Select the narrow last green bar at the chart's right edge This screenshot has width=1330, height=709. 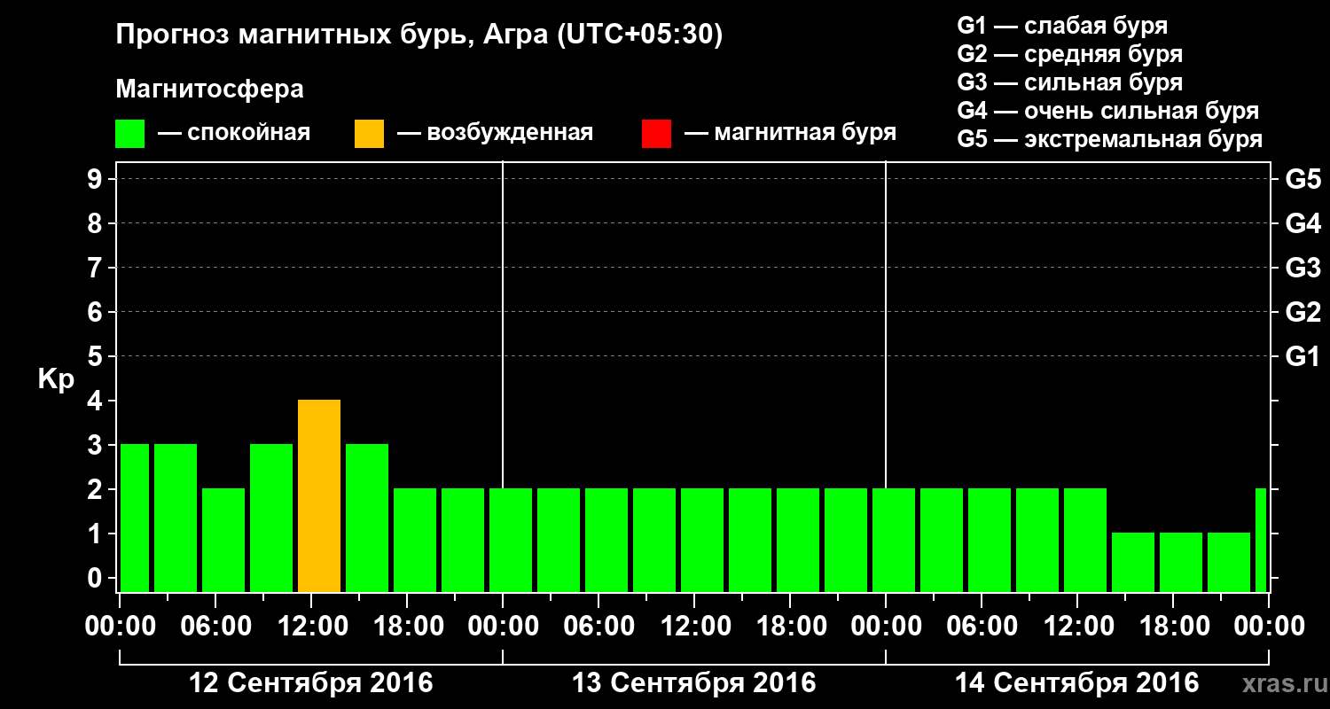click(1261, 541)
